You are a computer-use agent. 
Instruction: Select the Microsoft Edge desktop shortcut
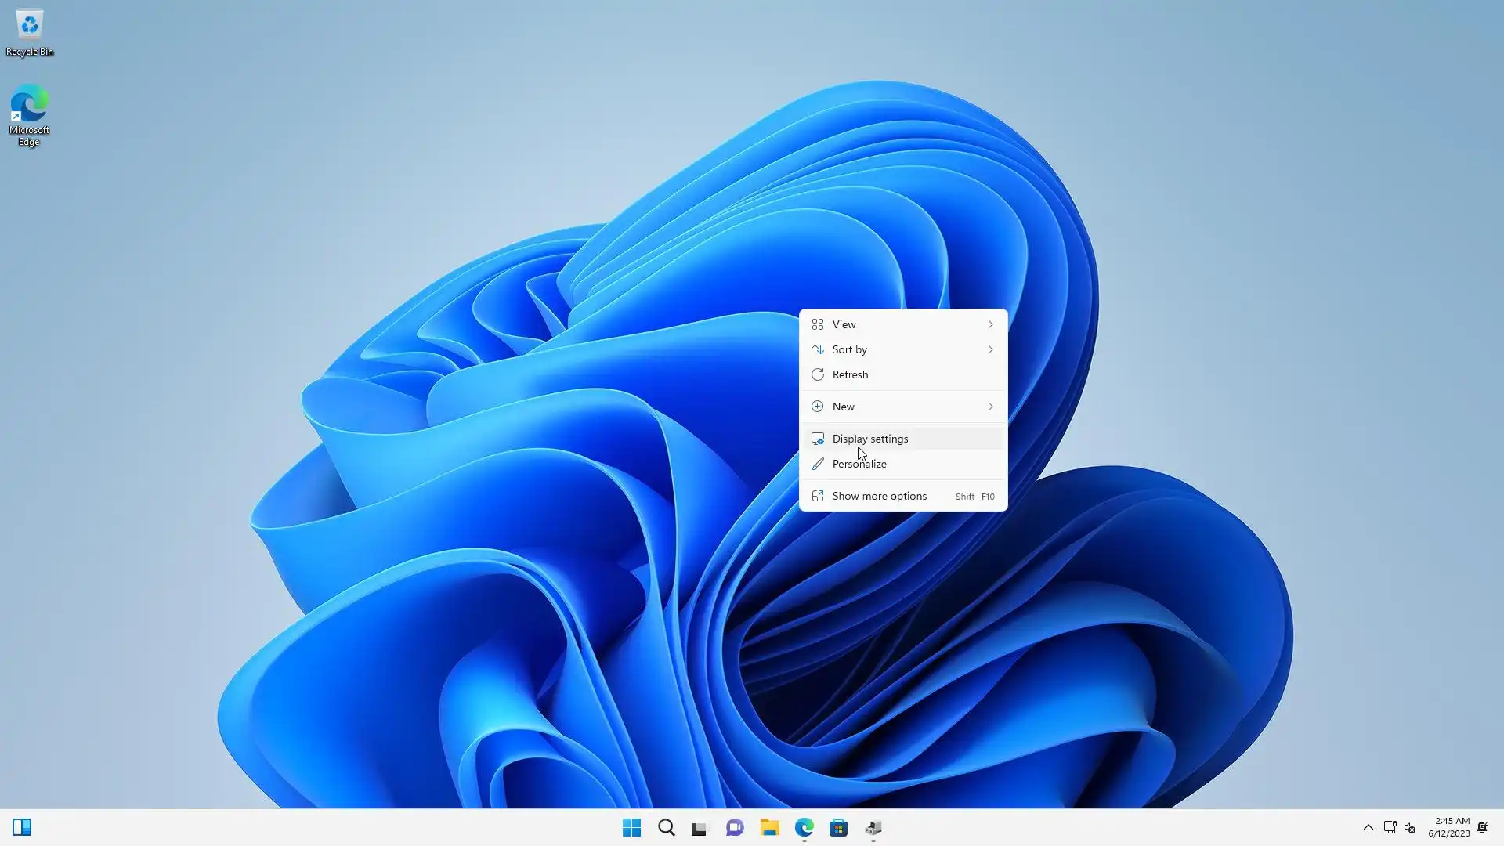click(x=30, y=114)
